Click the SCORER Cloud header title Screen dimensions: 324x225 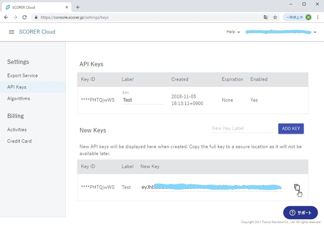pyautogui.click(x=37, y=32)
